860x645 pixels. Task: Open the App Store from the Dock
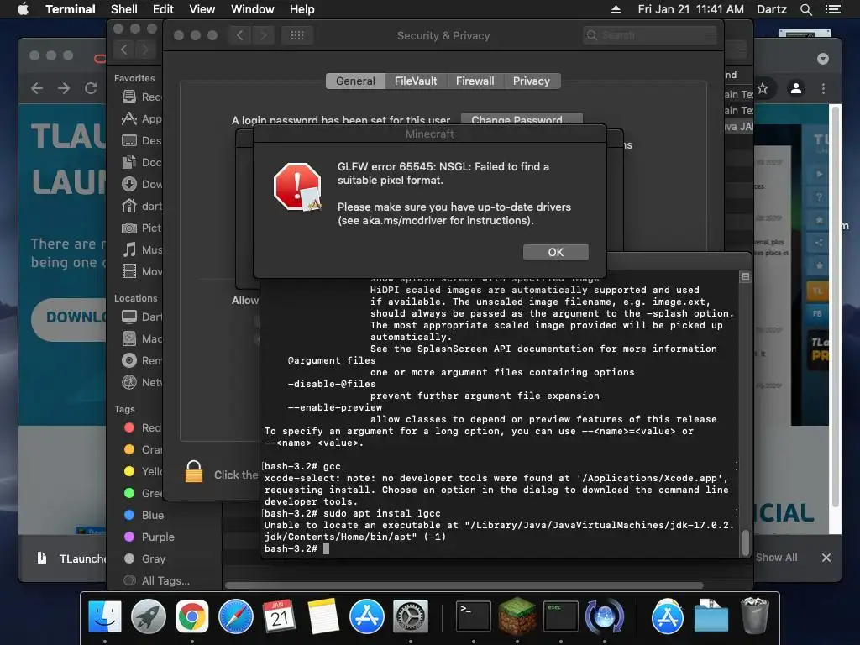[x=367, y=616]
